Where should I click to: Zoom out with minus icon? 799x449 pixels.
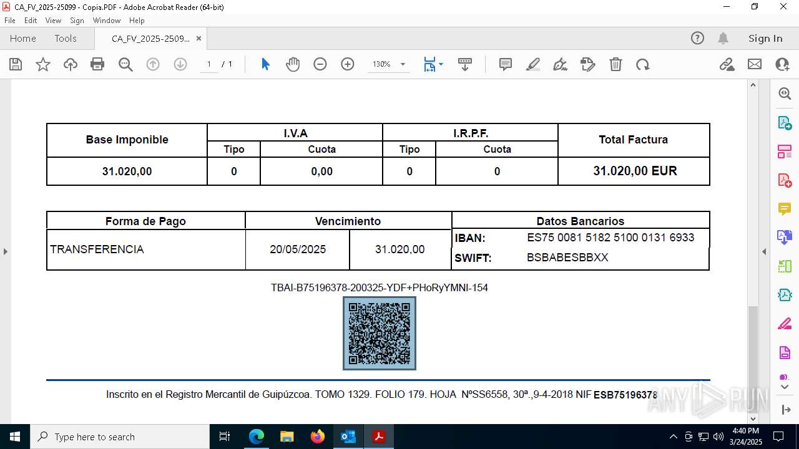pos(320,64)
